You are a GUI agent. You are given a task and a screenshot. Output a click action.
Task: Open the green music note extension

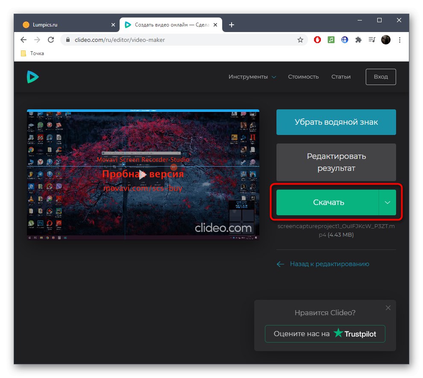[331, 40]
